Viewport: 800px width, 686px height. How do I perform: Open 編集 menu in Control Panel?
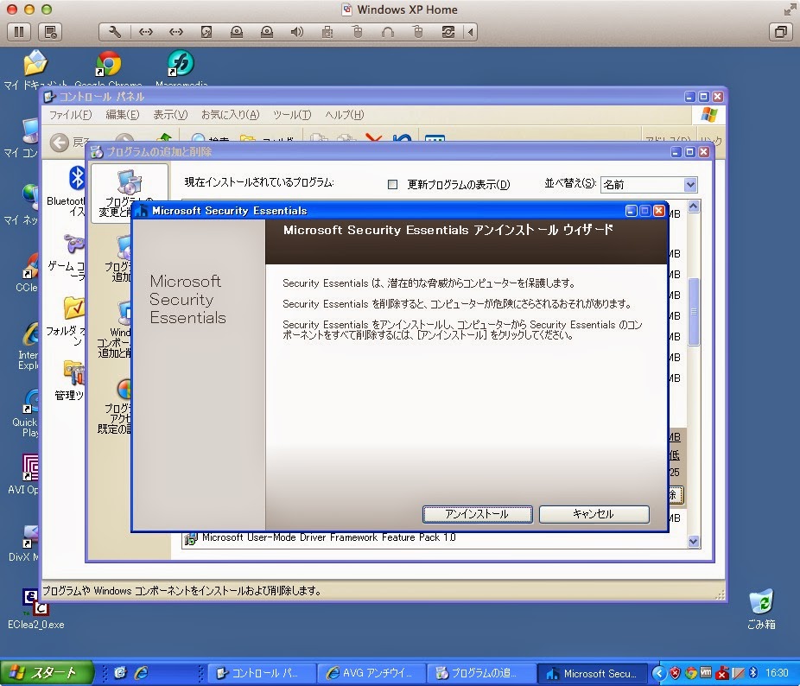click(x=122, y=115)
